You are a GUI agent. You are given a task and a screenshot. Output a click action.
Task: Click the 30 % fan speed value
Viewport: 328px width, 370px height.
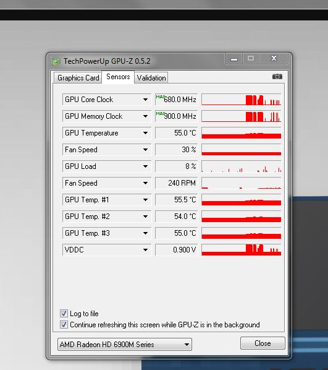pos(176,150)
